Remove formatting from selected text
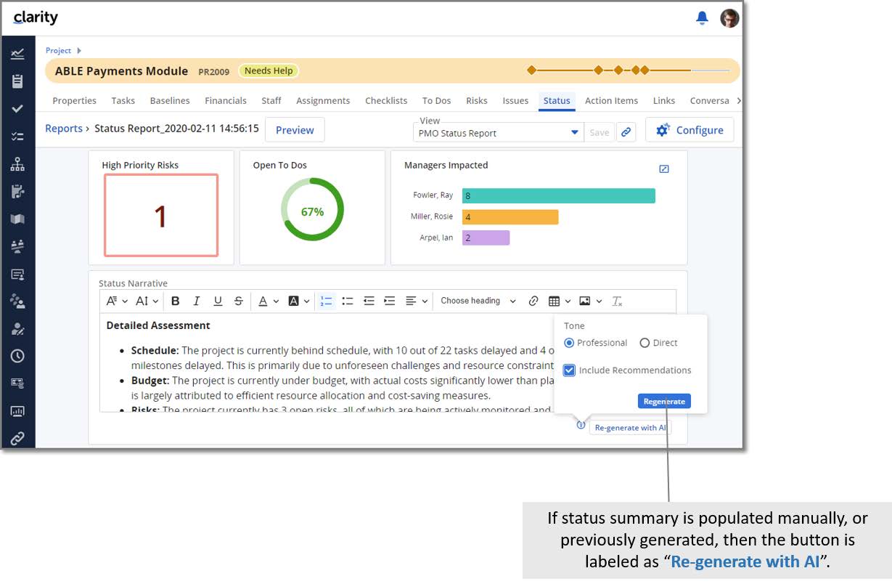The height and width of the screenshot is (584, 892). [617, 301]
